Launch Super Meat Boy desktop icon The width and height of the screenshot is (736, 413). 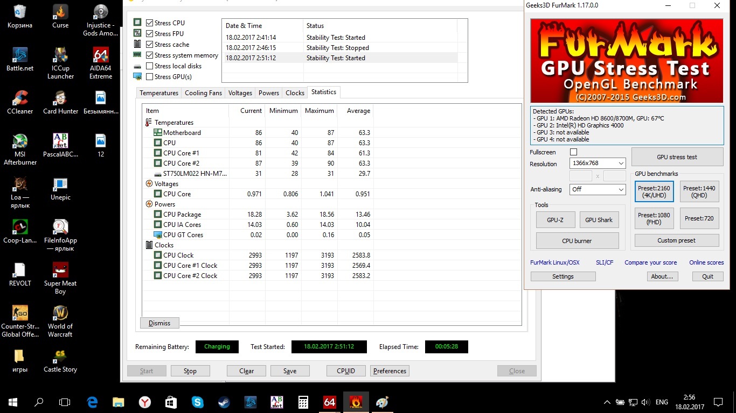point(60,278)
